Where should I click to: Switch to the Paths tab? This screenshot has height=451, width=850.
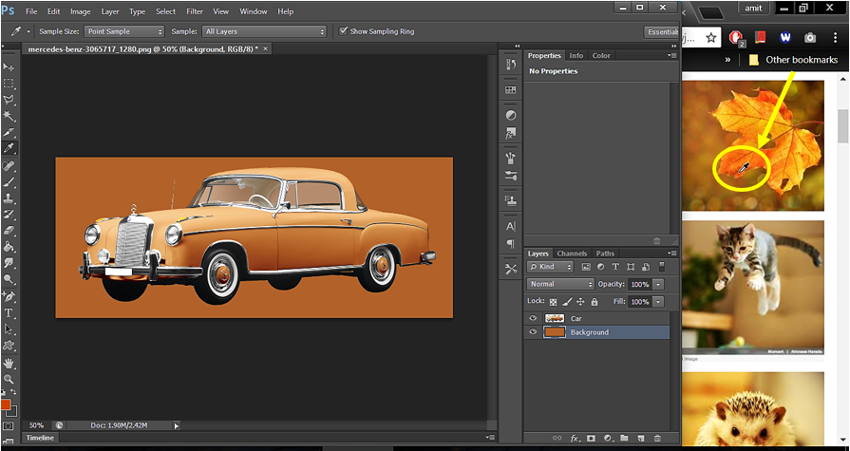(605, 254)
